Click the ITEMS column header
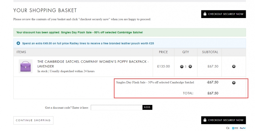 (x=21, y=52)
